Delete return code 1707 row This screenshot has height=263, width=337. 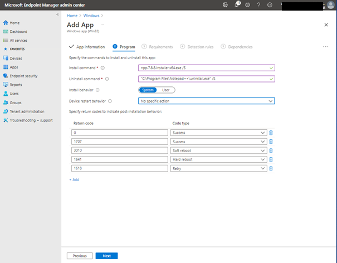(x=271, y=142)
